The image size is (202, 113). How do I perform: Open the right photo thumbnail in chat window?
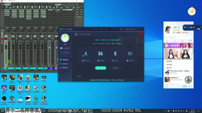point(185,54)
